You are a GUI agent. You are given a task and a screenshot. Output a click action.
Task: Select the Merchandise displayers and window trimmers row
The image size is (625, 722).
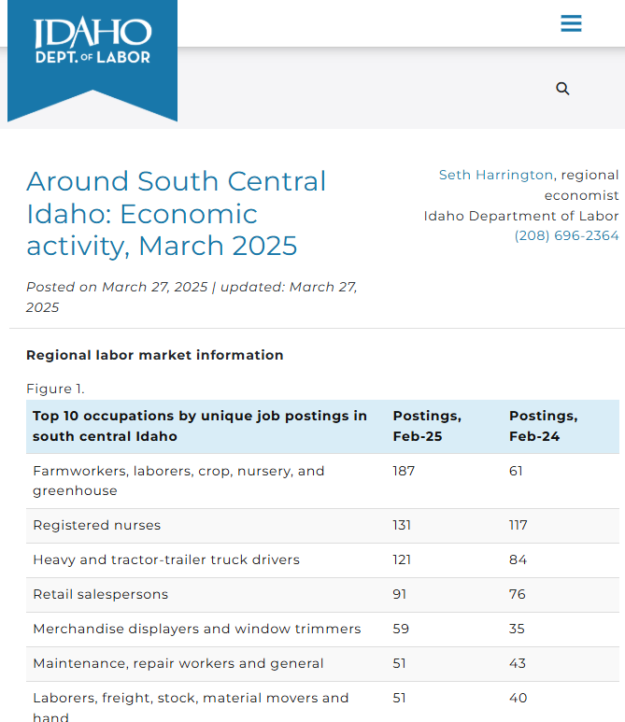322,630
